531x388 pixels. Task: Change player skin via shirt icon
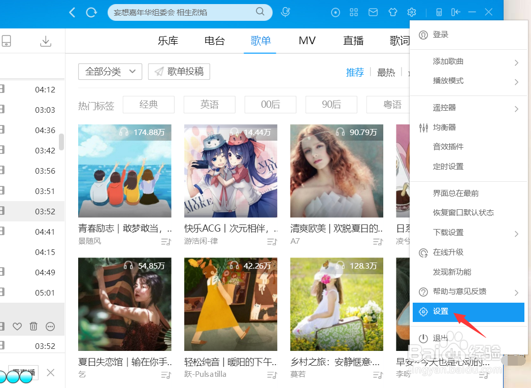(393, 12)
